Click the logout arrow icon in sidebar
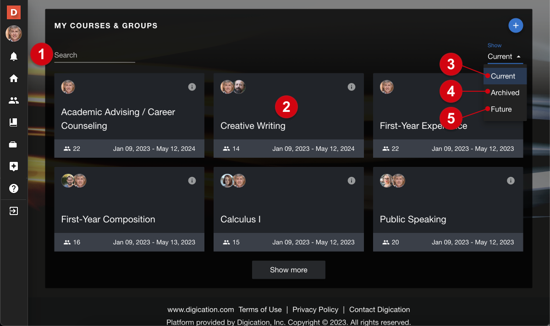550x326 pixels. tap(14, 211)
